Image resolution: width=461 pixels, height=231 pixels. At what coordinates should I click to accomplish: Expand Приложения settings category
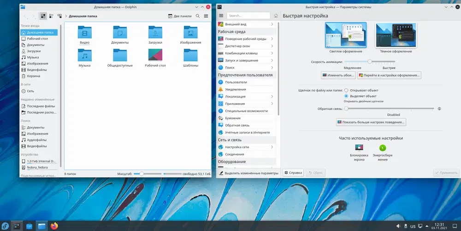(x=246, y=104)
